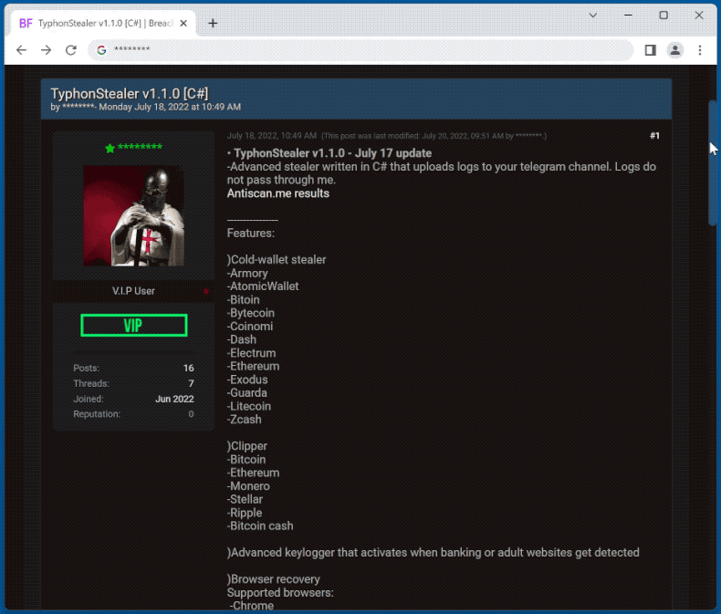Click the red status dot beside V.I.P User
The width and height of the screenshot is (721, 614).
pyautogui.click(x=206, y=291)
